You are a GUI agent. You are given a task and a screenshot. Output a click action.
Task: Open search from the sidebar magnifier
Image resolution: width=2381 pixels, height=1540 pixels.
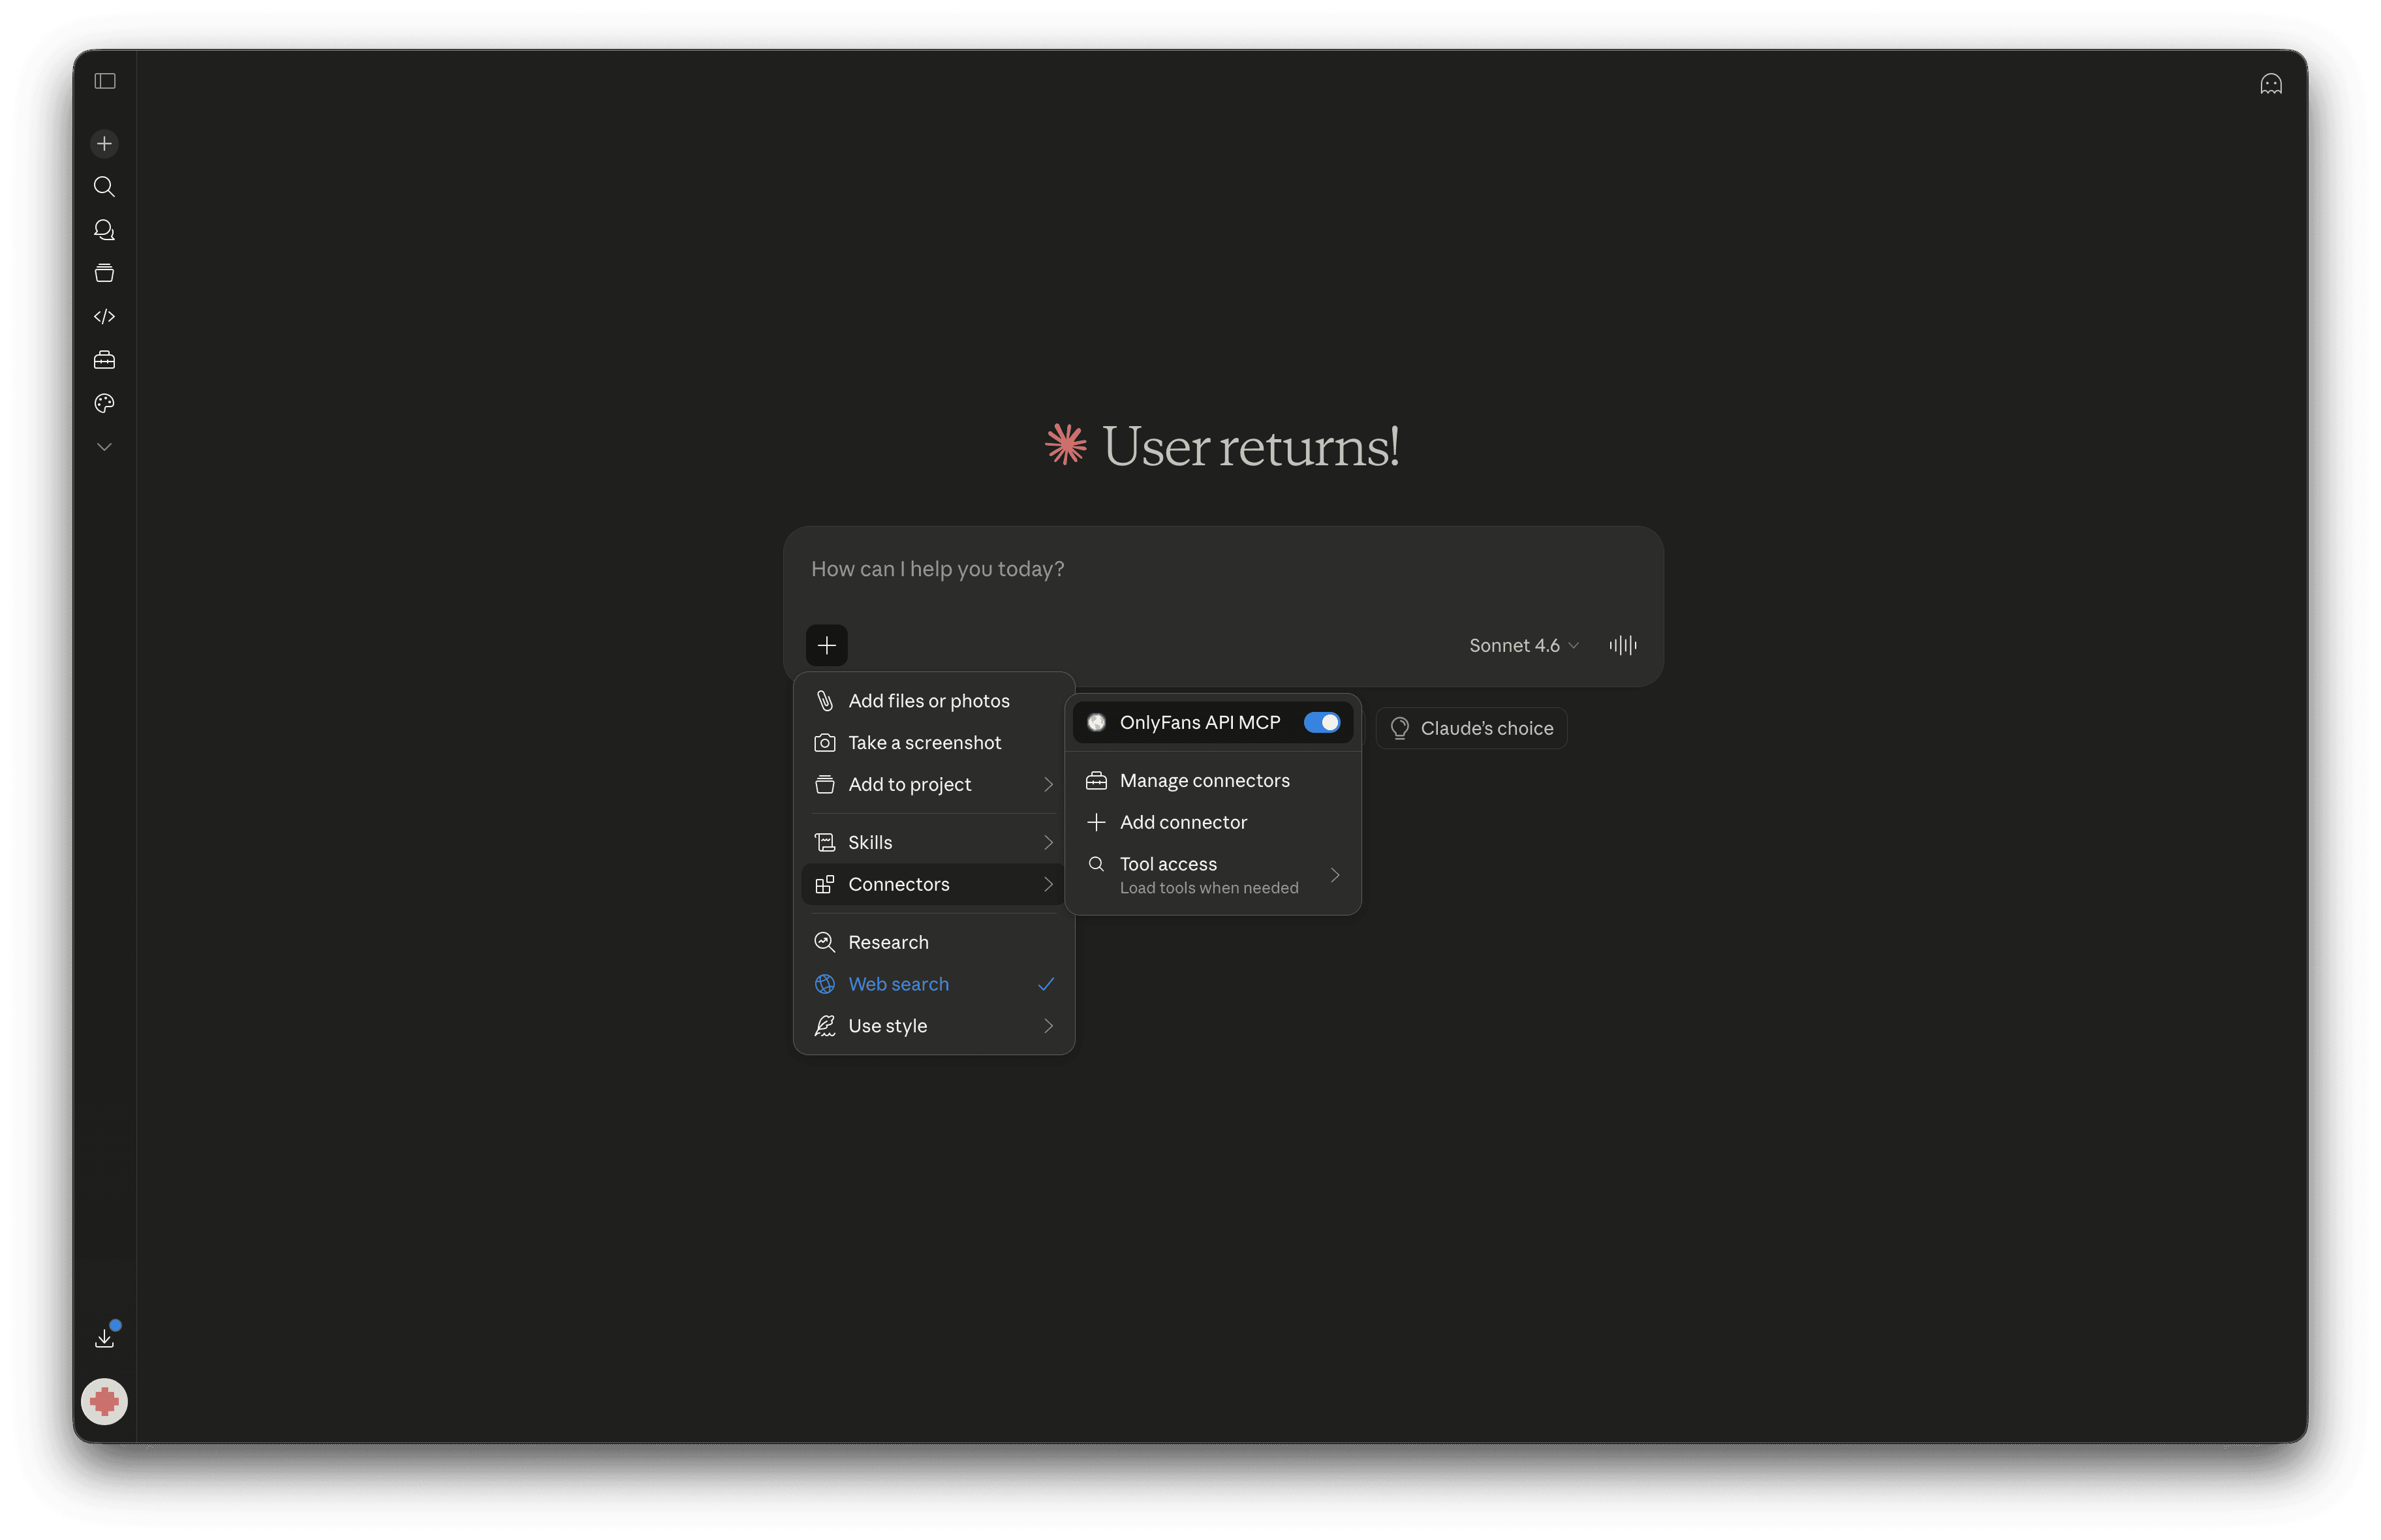pos(104,187)
